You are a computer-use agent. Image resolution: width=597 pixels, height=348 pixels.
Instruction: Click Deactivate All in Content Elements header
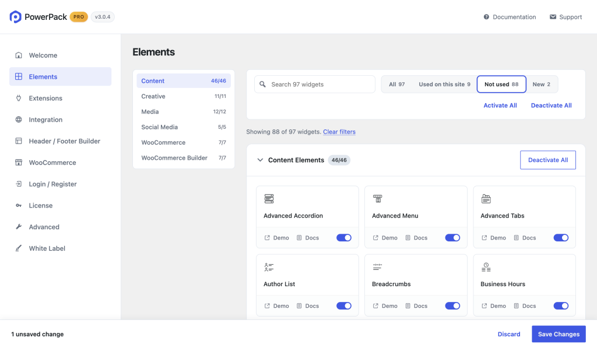(x=548, y=160)
